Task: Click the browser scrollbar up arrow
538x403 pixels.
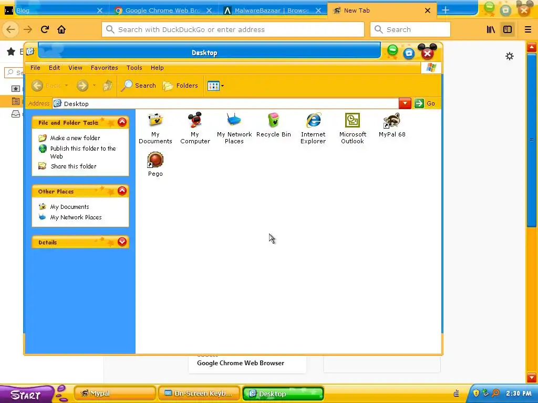Action: pos(532,47)
